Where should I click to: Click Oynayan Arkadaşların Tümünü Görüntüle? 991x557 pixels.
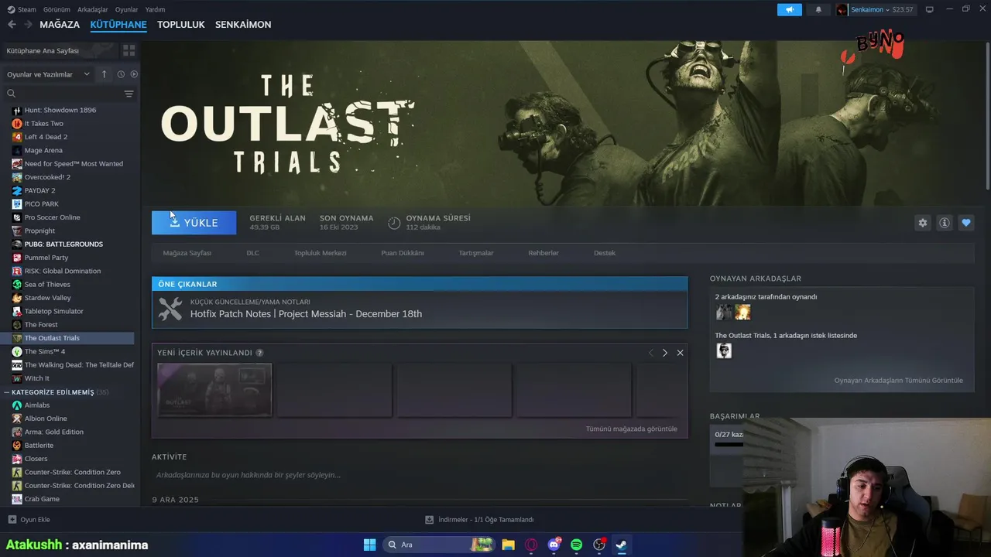(x=898, y=381)
